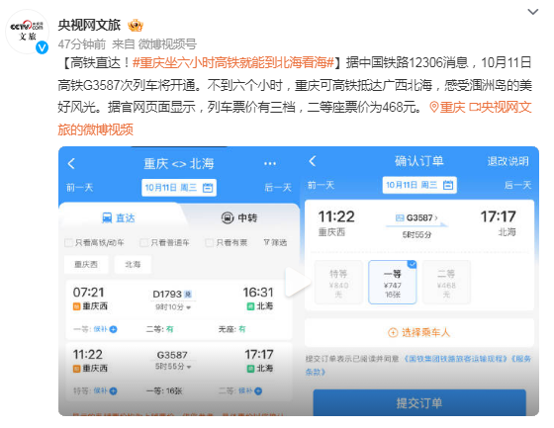Open date picker 10月11日 on train list

point(179,188)
